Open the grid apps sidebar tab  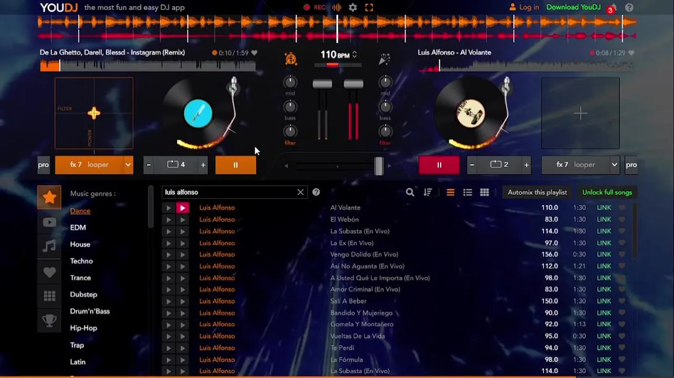(49, 296)
